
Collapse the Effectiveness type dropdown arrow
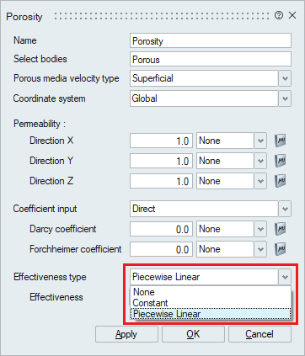pos(285,277)
